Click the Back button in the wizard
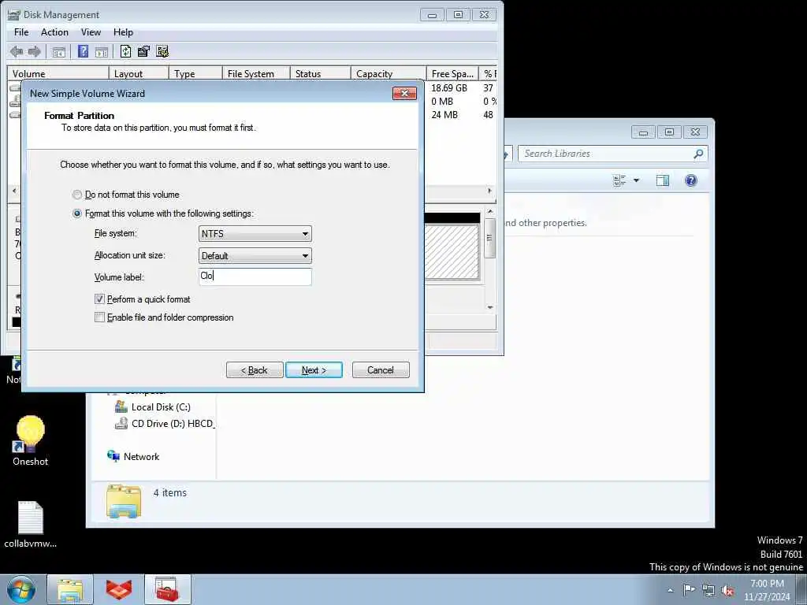The image size is (807, 605). pyautogui.click(x=255, y=370)
